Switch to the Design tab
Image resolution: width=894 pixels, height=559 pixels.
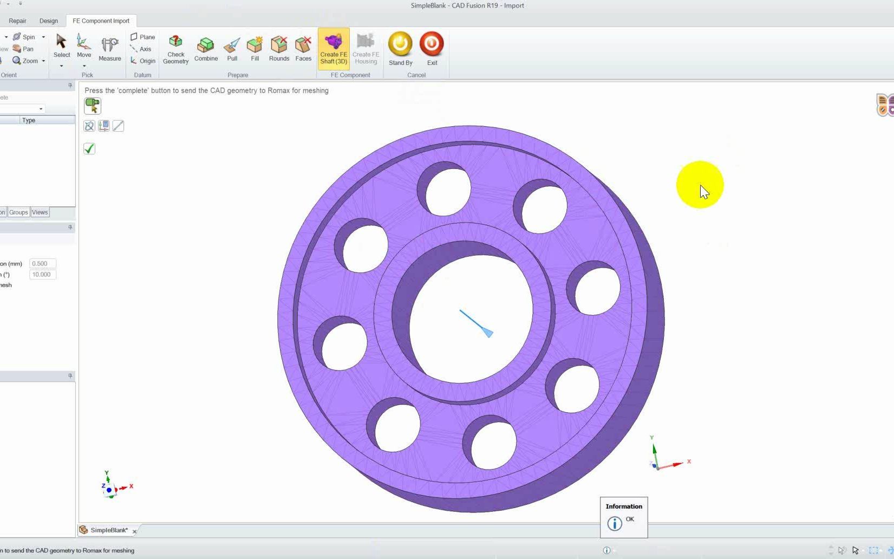tap(49, 21)
